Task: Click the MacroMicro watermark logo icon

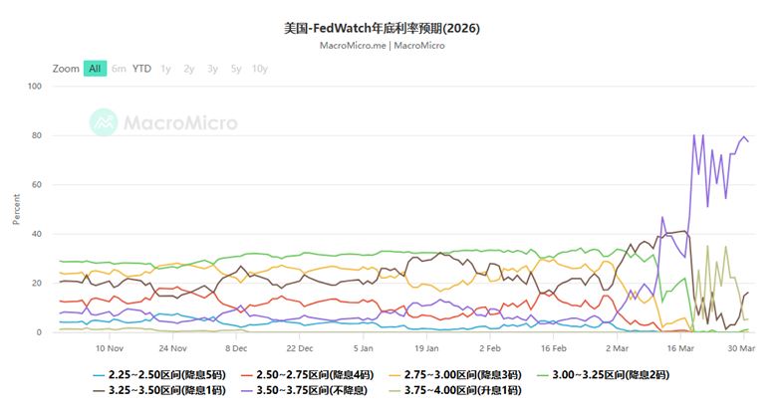Action: (x=104, y=122)
